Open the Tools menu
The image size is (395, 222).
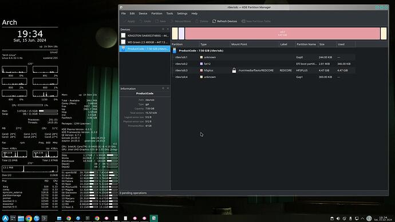(169, 14)
